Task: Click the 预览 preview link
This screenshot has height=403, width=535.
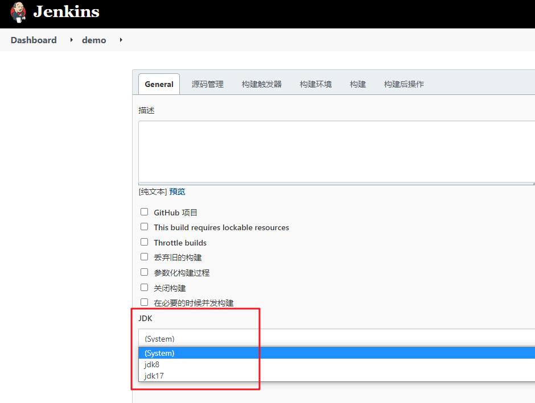Action: 177,192
